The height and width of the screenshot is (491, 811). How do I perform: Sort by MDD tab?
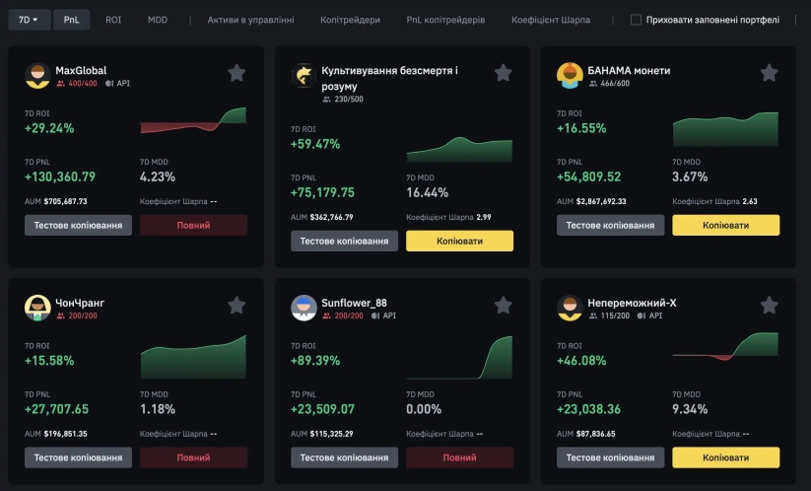158,20
